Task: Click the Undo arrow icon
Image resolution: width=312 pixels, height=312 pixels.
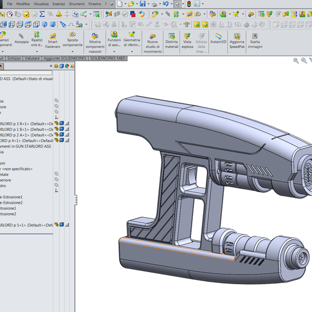Action: point(166,4)
